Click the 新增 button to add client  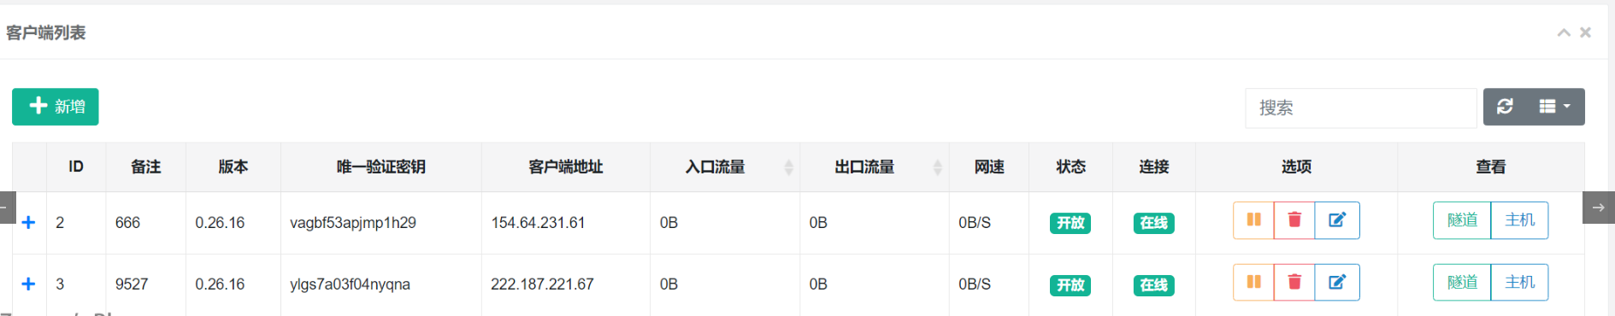[x=56, y=107]
